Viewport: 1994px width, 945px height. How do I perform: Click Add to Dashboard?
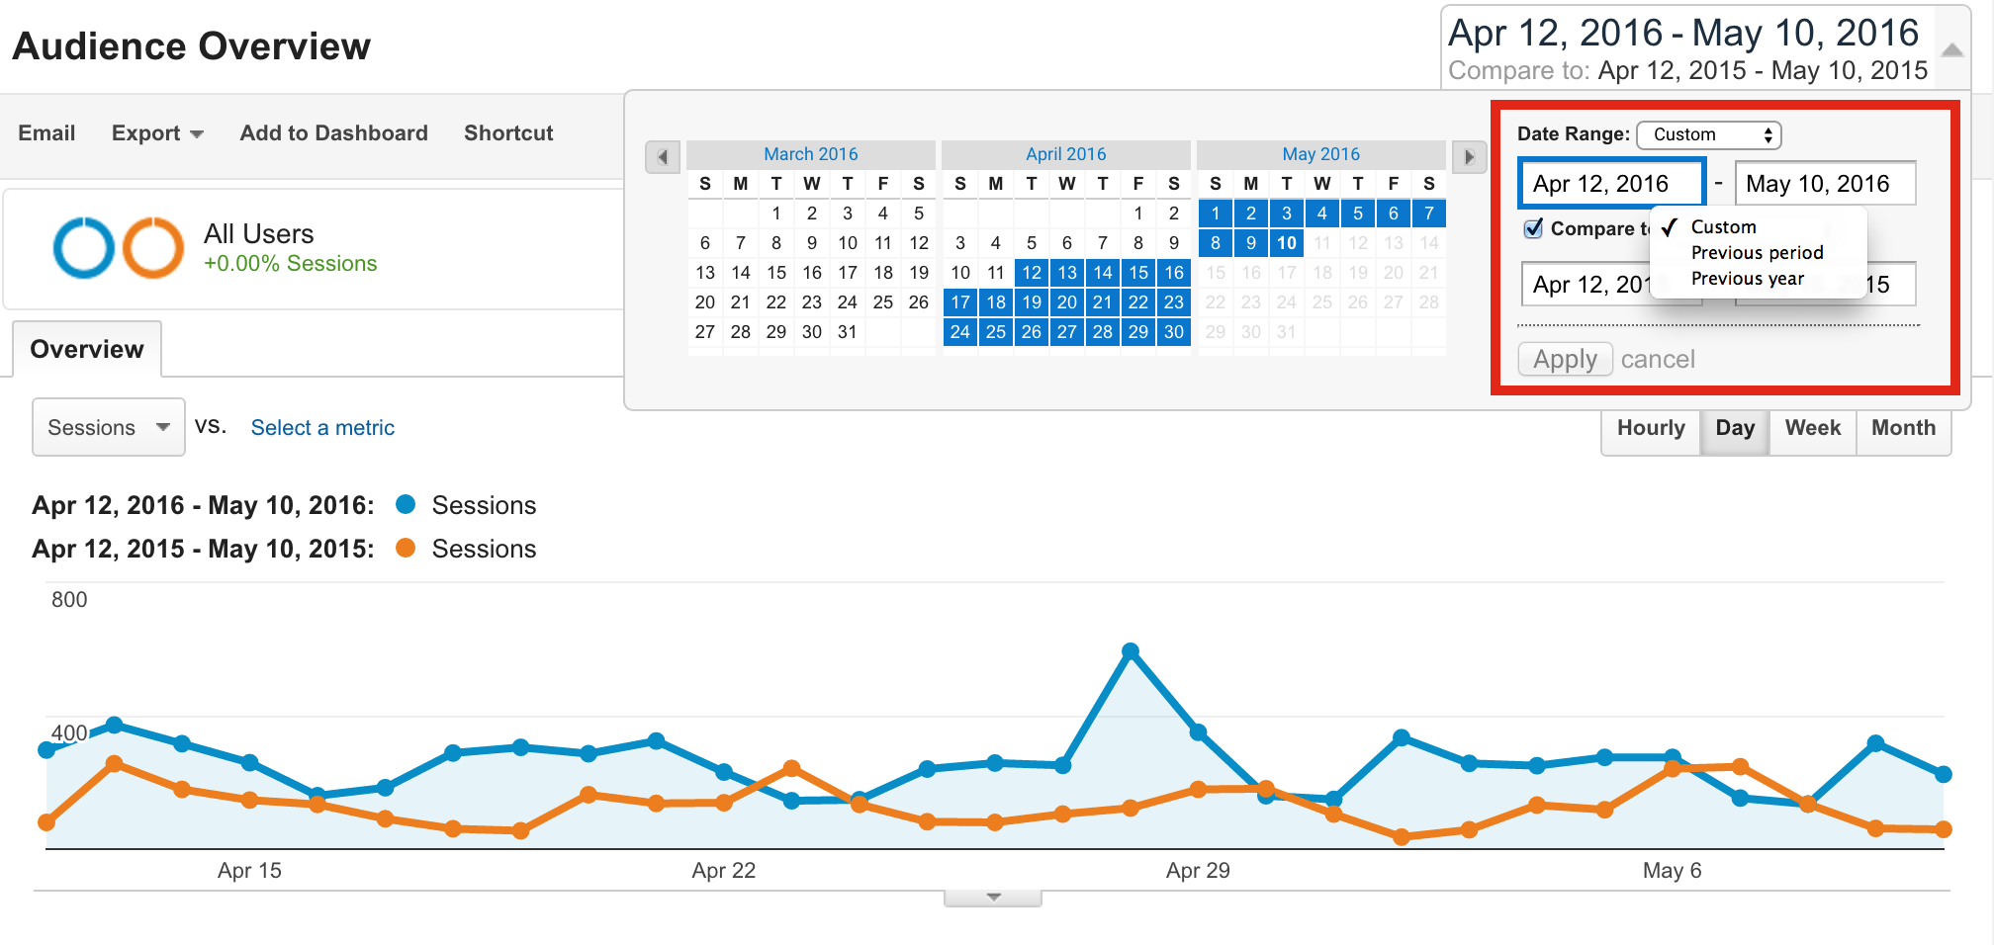[x=333, y=133]
